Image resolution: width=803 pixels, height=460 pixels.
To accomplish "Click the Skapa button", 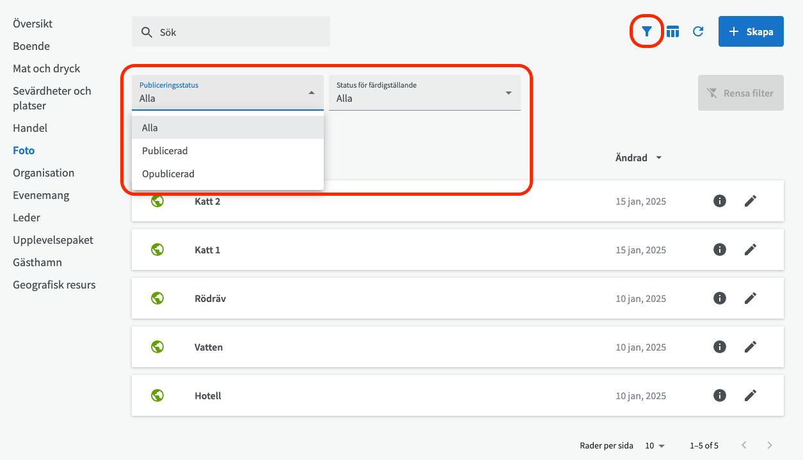I will coord(751,31).
